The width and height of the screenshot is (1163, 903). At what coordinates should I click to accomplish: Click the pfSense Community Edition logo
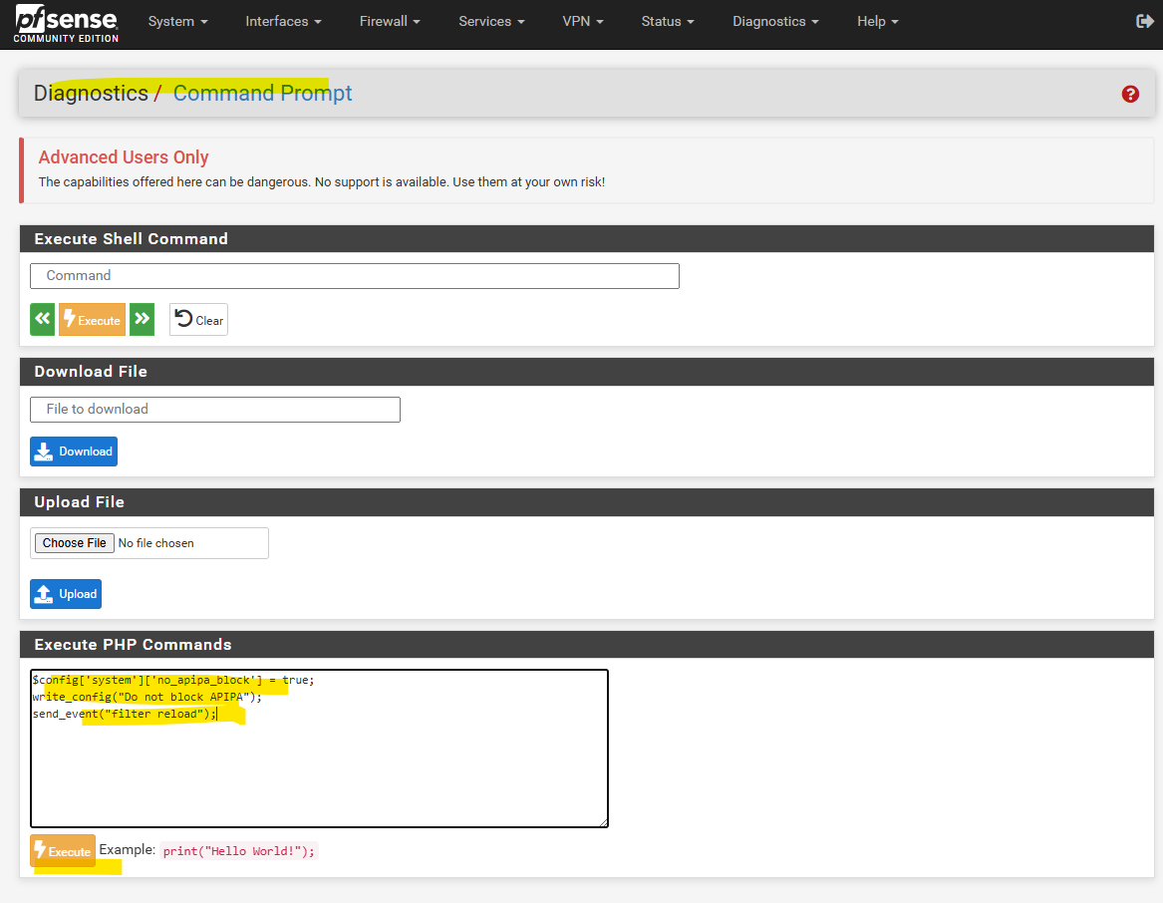(66, 24)
